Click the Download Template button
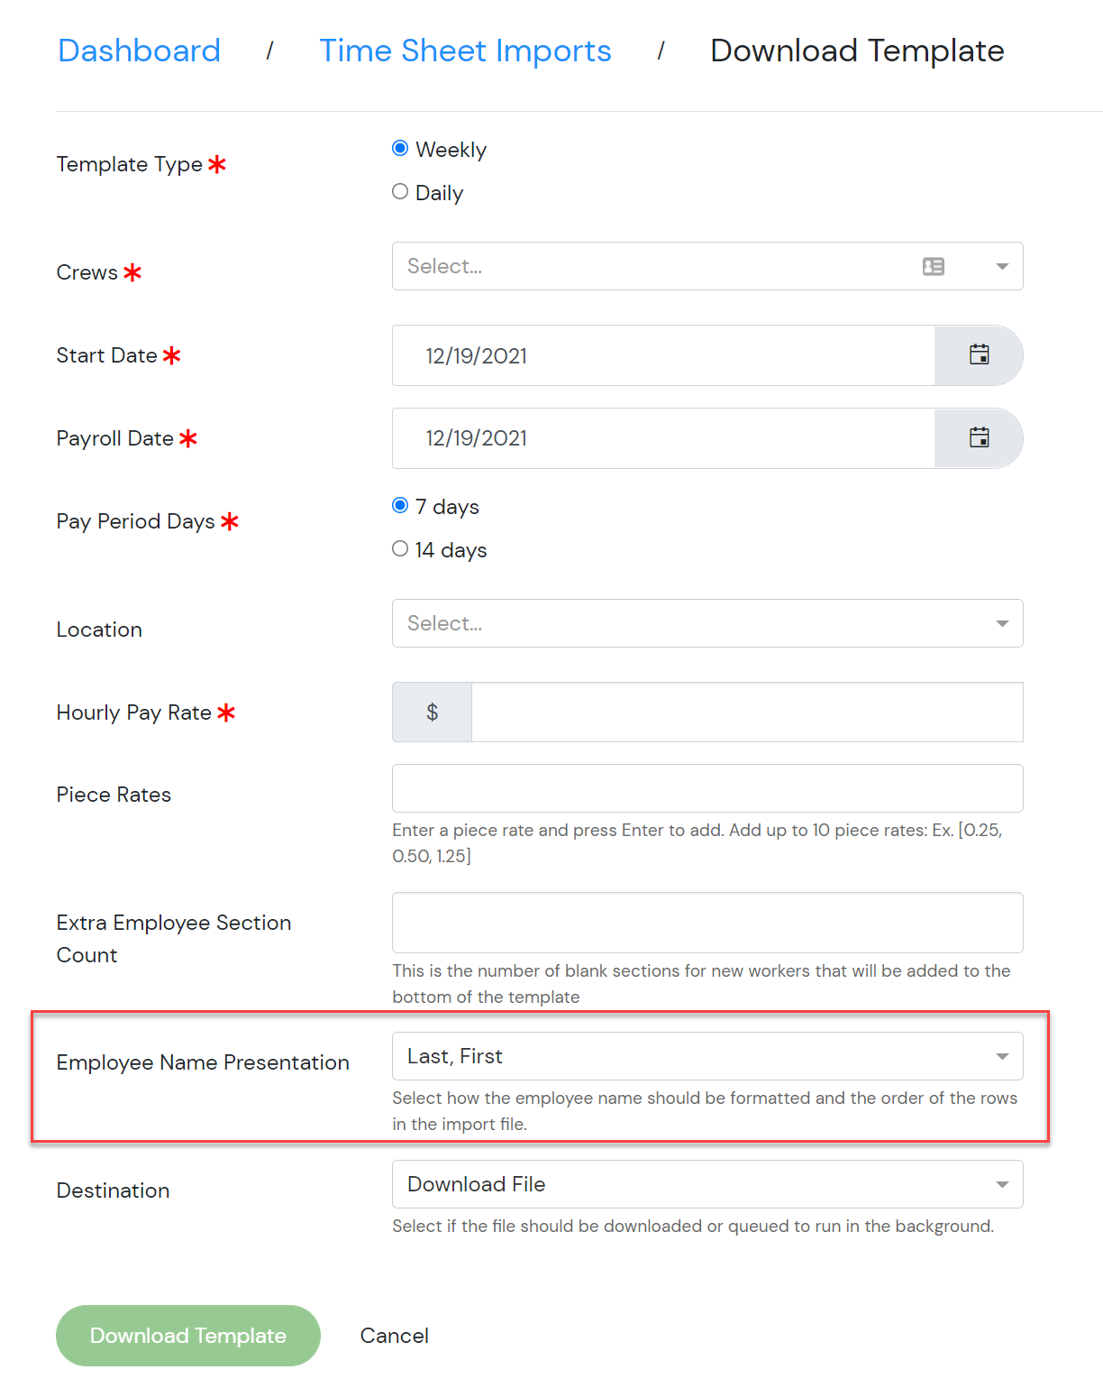Viewport: 1103px width, 1388px height. (x=188, y=1336)
